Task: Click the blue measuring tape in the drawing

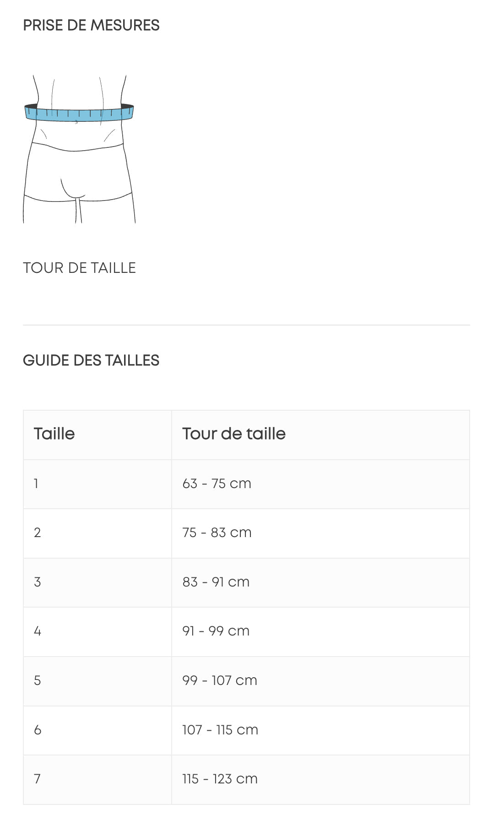Action: (79, 113)
